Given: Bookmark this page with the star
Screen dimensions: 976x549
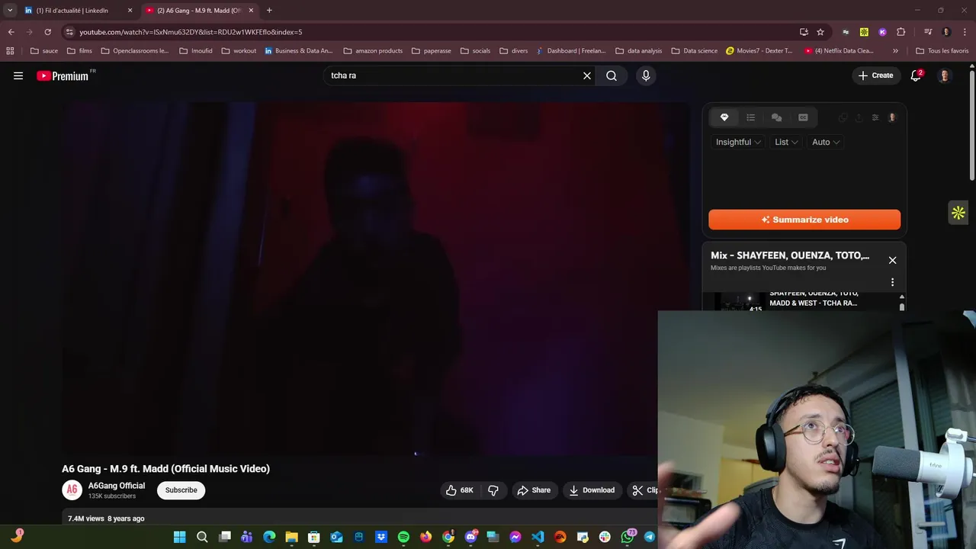Looking at the screenshot, I should coord(820,32).
